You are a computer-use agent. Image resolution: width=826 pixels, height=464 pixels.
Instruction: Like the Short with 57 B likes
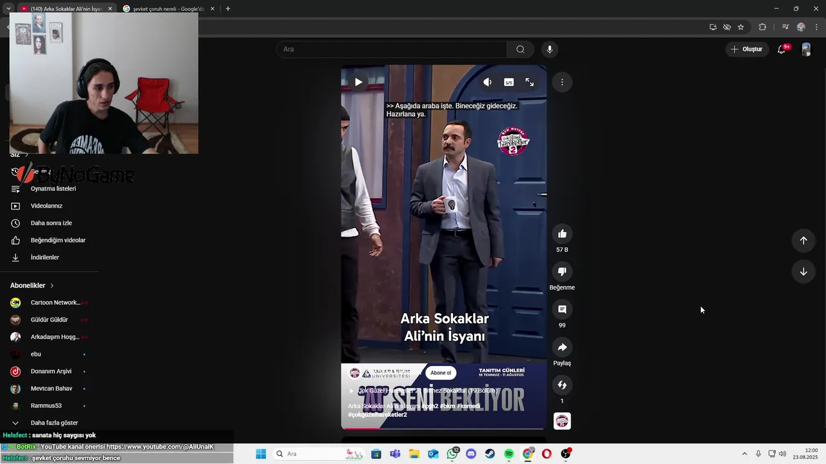562,234
